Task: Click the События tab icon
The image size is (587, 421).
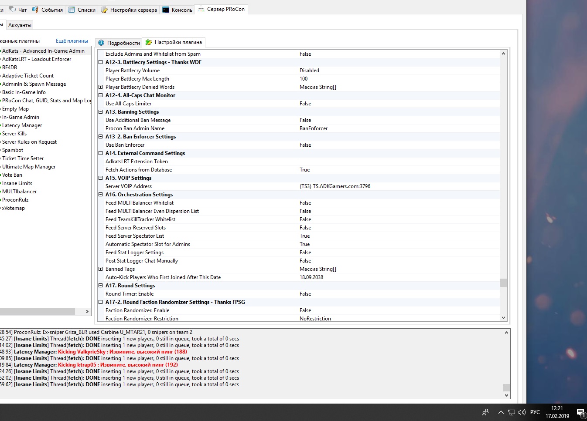Action: (35, 10)
